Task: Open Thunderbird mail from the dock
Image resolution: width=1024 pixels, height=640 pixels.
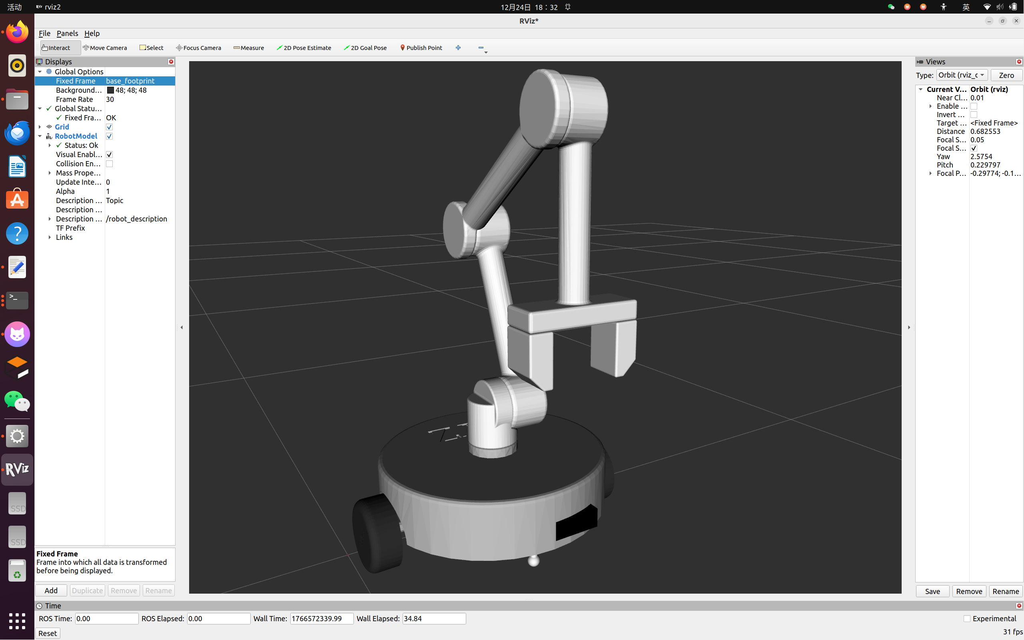Action: pos(17,133)
